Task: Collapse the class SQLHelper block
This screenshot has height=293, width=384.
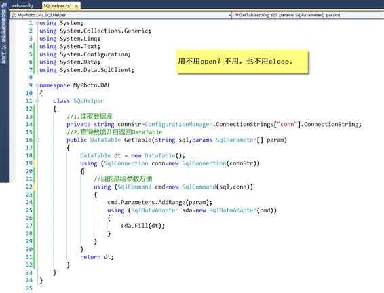Action: tap(37, 101)
